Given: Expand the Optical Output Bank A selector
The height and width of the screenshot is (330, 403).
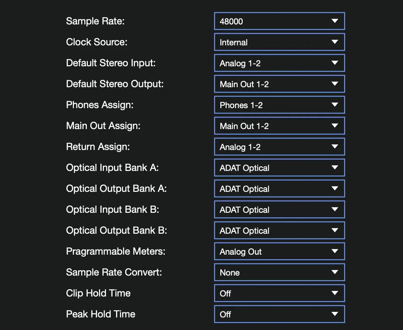Looking at the screenshot, I should pos(279,189).
